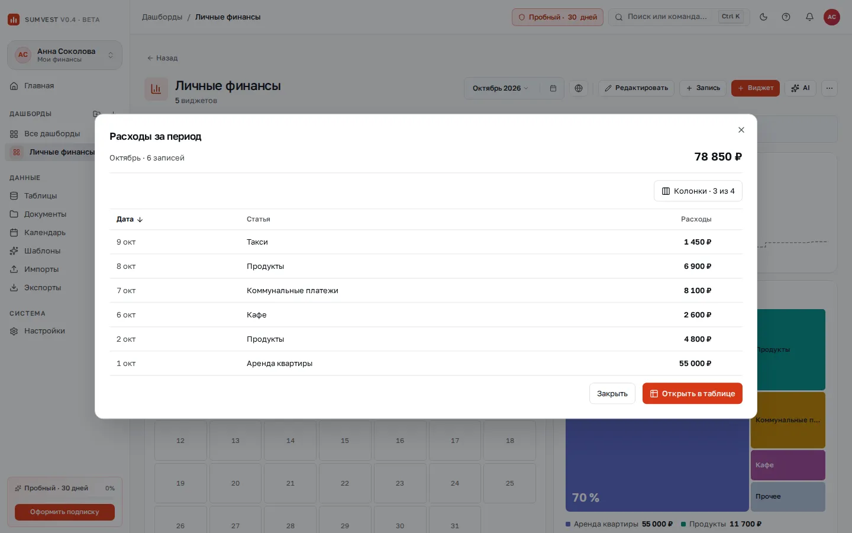Expand the Октябрь 2026 period dropdown
The width and height of the screenshot is (852, 533).
tap(501, 88)
